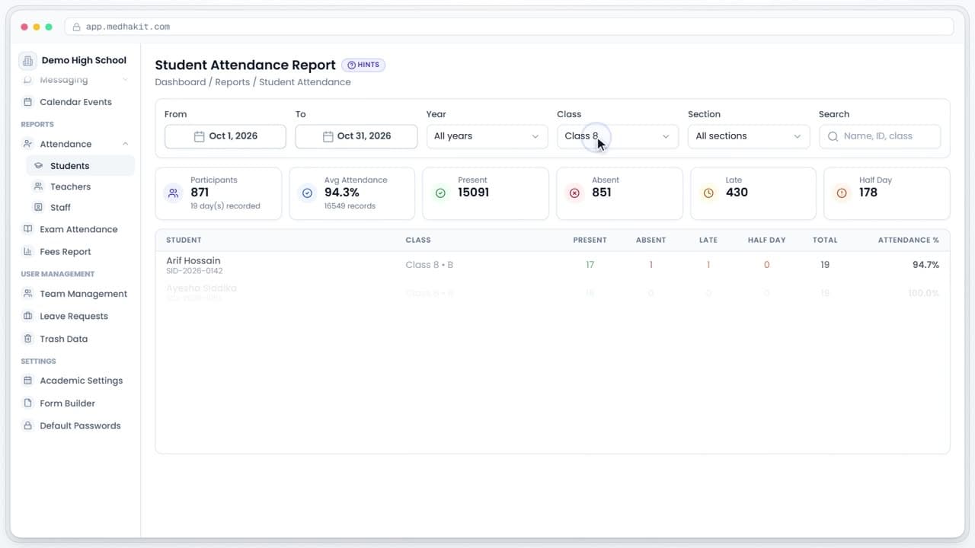Click the Absent red cross icon
Image resolution: width=975 pixels, height=548 pixels.
coord(574,193)
